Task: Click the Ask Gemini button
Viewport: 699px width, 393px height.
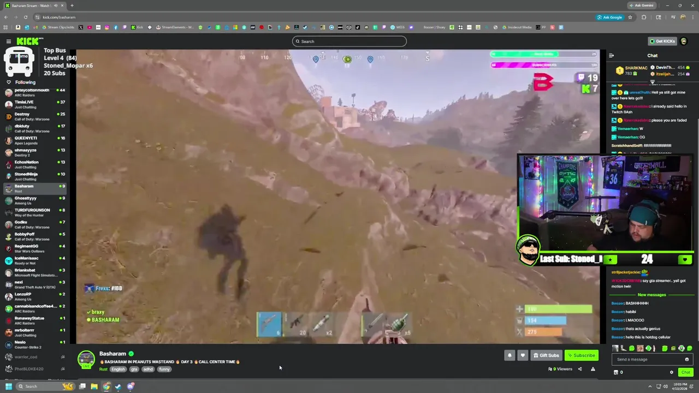Action: [641, 5]
